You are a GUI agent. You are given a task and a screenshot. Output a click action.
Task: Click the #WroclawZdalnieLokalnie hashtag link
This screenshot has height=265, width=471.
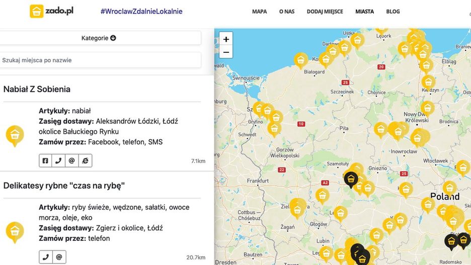tap(141, 12)
